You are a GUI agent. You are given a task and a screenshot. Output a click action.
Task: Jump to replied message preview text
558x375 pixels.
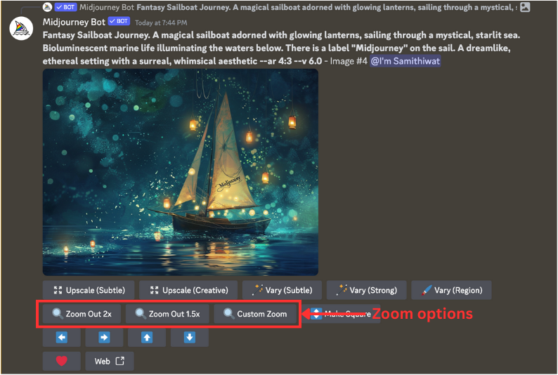tap(327, 7)
